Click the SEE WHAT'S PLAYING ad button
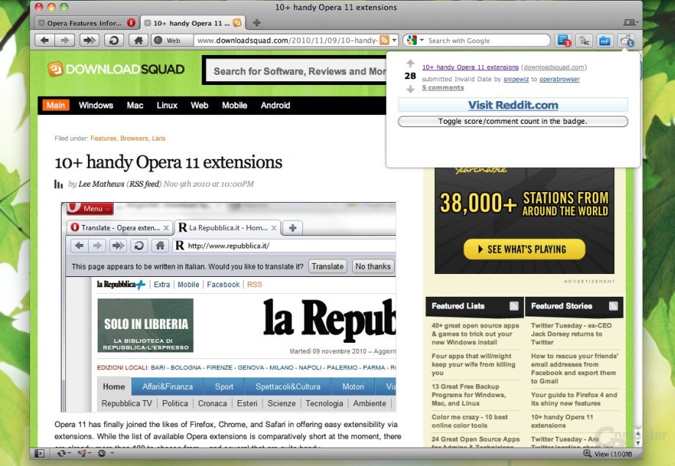 tap(525, 249)
